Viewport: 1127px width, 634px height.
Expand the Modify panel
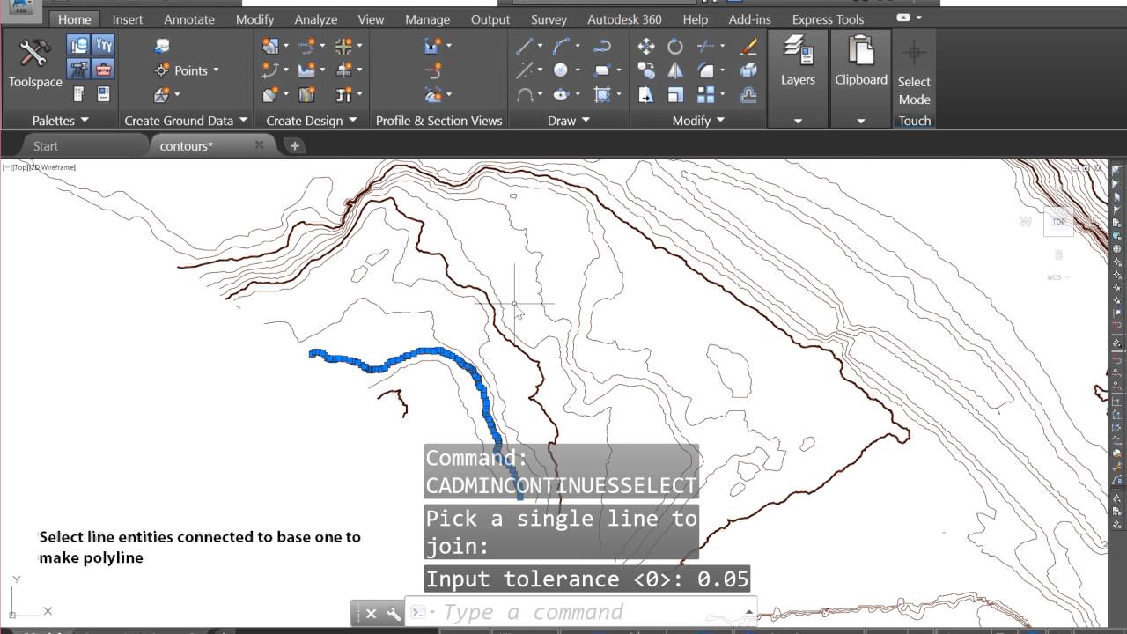tap(698, 121)
